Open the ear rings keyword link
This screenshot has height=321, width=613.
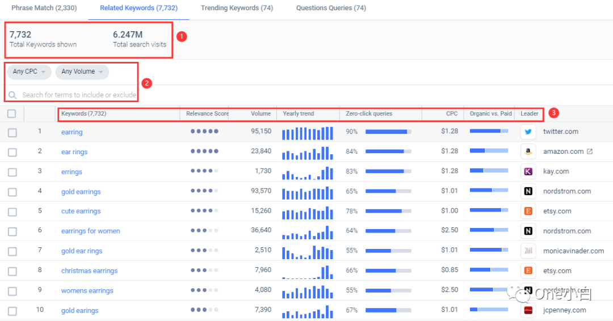click(x=74, y=152)
